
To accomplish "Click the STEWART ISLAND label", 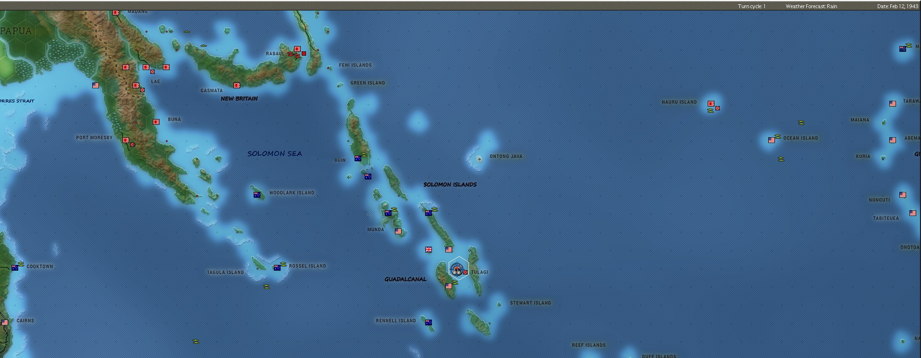I will tap(530, 303).
